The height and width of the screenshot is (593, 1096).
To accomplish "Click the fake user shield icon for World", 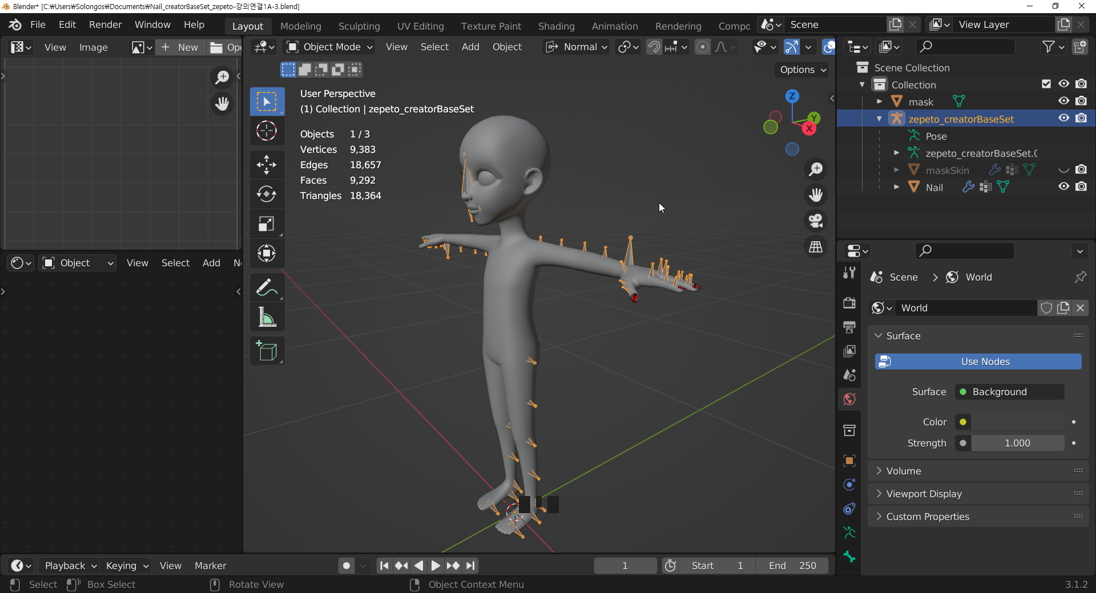I will point(1046,308).
